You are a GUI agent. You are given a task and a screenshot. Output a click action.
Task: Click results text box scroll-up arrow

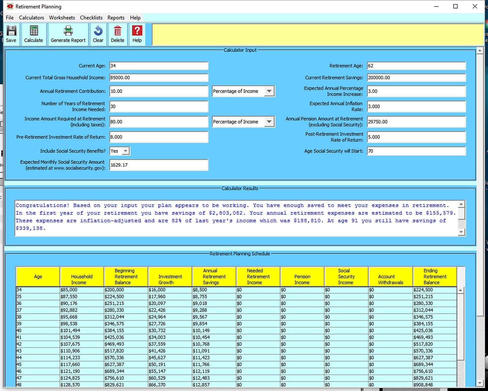tap(462, 204)
